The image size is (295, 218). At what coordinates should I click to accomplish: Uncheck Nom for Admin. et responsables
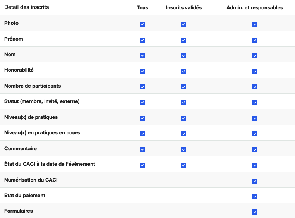(255, 55)
